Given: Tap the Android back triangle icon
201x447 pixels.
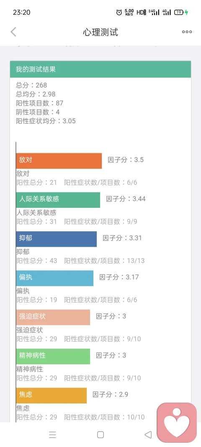Looking at the screenshot, I should click(x=148, y=435).
